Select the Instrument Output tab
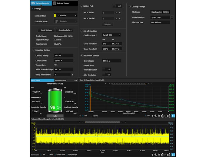 pos(61,80)
